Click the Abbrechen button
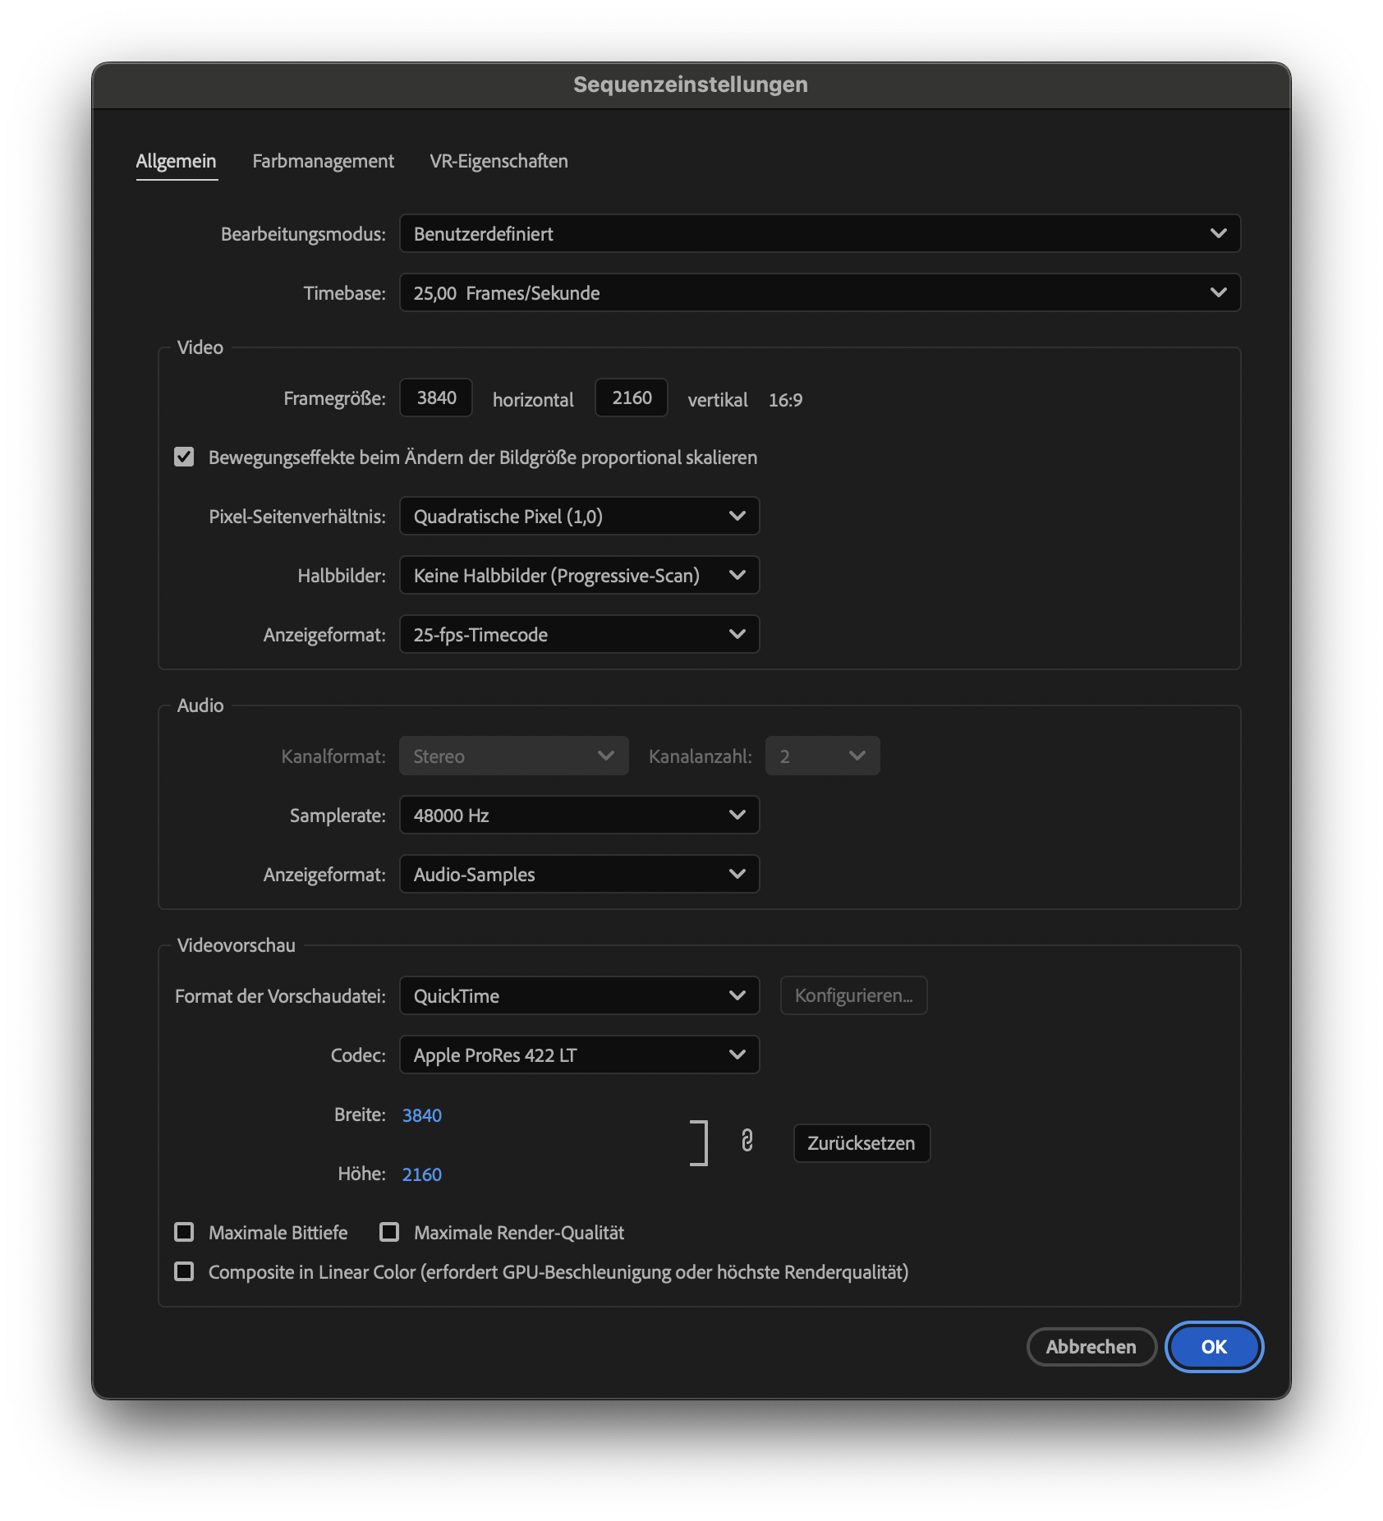 click(1091, 1347)
